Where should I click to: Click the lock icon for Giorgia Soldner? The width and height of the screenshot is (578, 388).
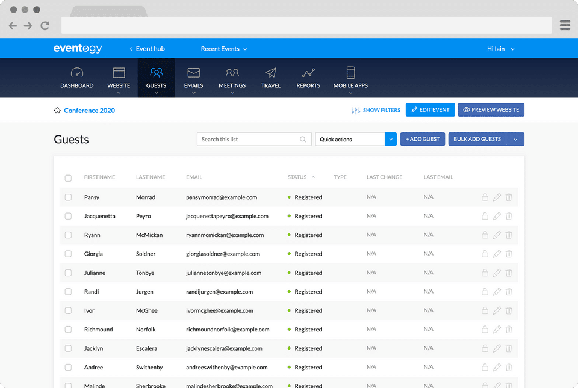(x=485, y=254)
